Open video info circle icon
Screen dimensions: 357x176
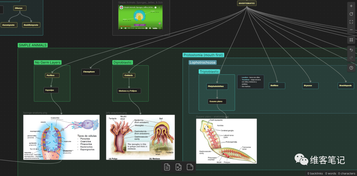point(155,7)
